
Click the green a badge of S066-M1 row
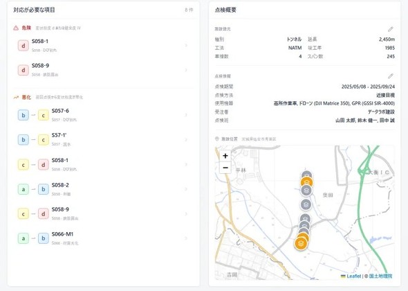[24, 238]
